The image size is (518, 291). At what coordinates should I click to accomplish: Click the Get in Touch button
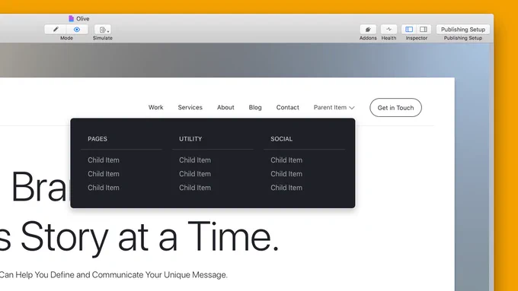[x=396, y=107]
